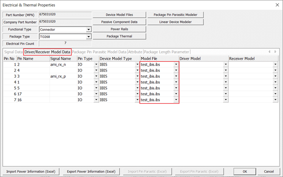Click Export Power Information (Excel)
The image size is (283, 177).
(91, 171)
